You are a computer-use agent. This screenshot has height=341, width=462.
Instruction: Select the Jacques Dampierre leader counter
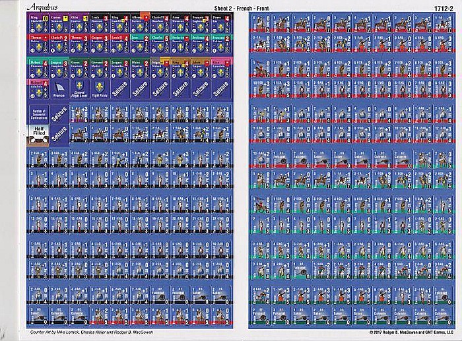click(59, 69)
